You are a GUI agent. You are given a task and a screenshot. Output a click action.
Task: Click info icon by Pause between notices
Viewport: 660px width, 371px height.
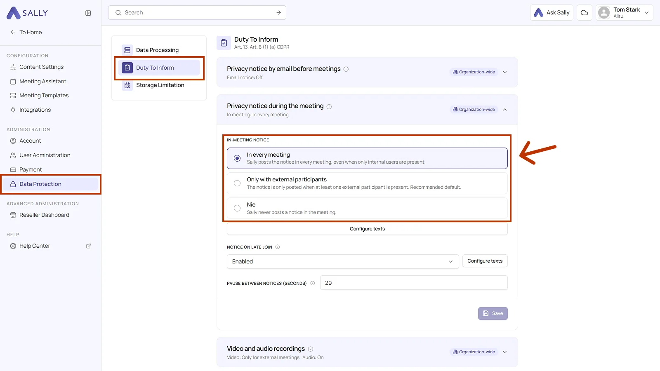(313, 283)
